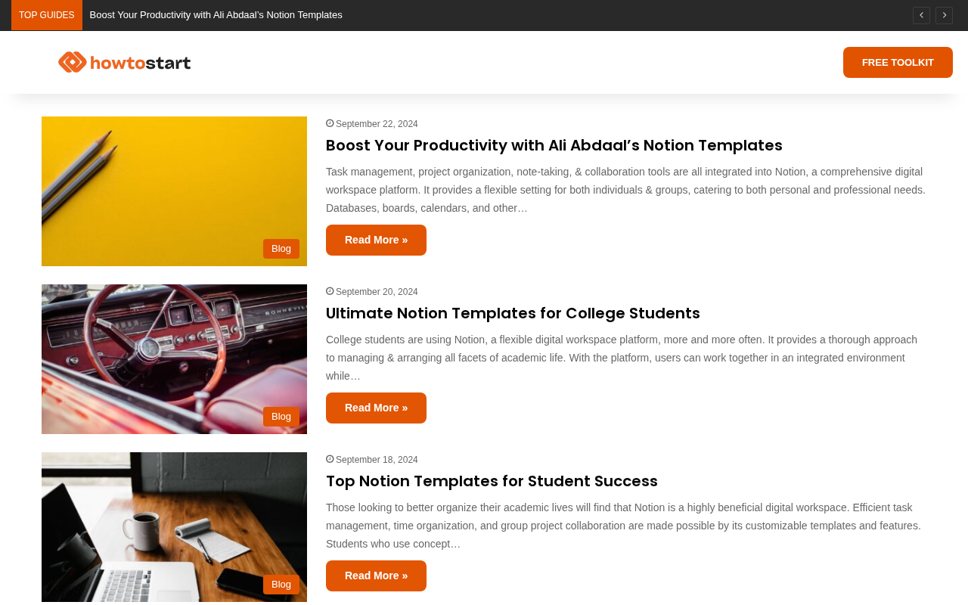968x605 pixels.
Task: Read More on College Students article
Action: coord(376,408)
